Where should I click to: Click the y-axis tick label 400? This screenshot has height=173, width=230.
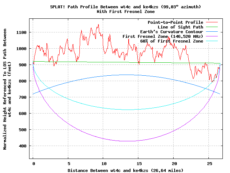tap(23, 146)
